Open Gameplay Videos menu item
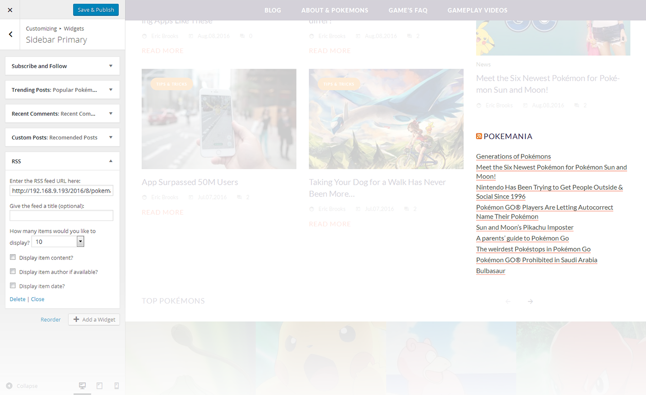The width and height of the screenshot is (646, 395). [477, 10]
